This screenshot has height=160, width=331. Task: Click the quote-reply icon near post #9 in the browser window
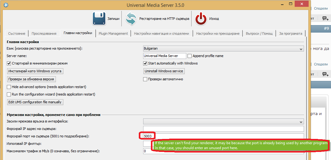[325, 19]
